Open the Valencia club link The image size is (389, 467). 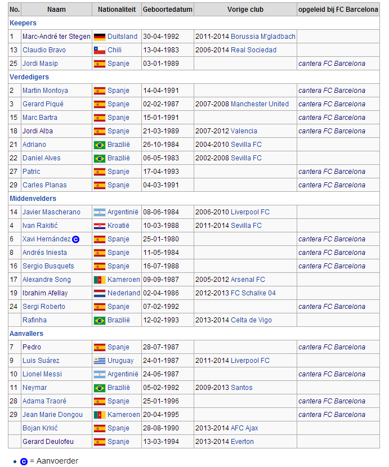[x=244, y=131]
